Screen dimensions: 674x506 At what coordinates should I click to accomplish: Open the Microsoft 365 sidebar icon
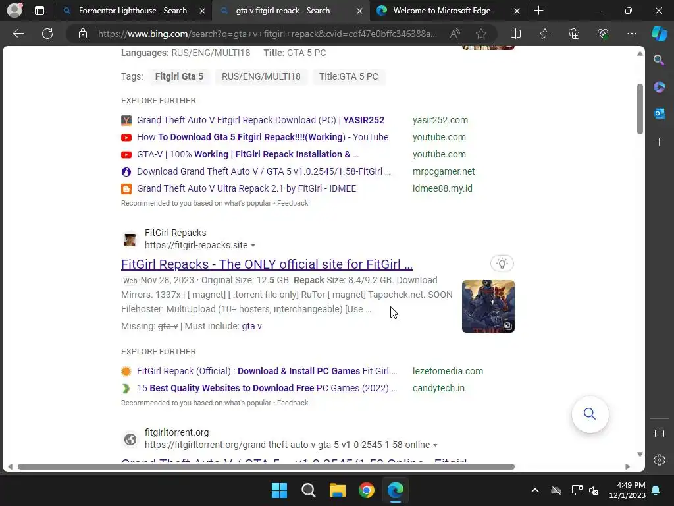659,86
